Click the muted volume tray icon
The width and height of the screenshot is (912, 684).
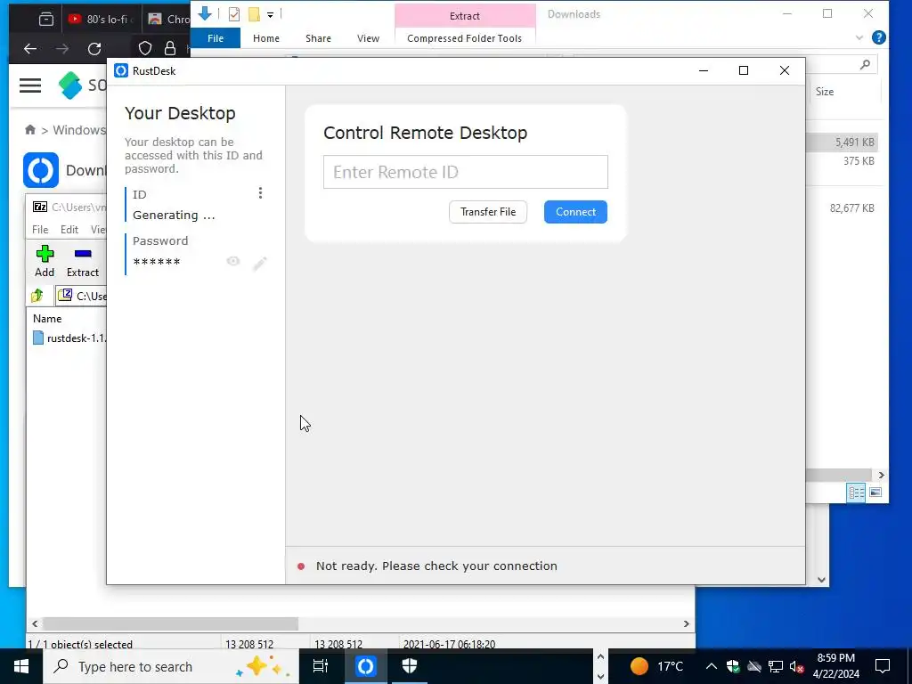[797, 667]
